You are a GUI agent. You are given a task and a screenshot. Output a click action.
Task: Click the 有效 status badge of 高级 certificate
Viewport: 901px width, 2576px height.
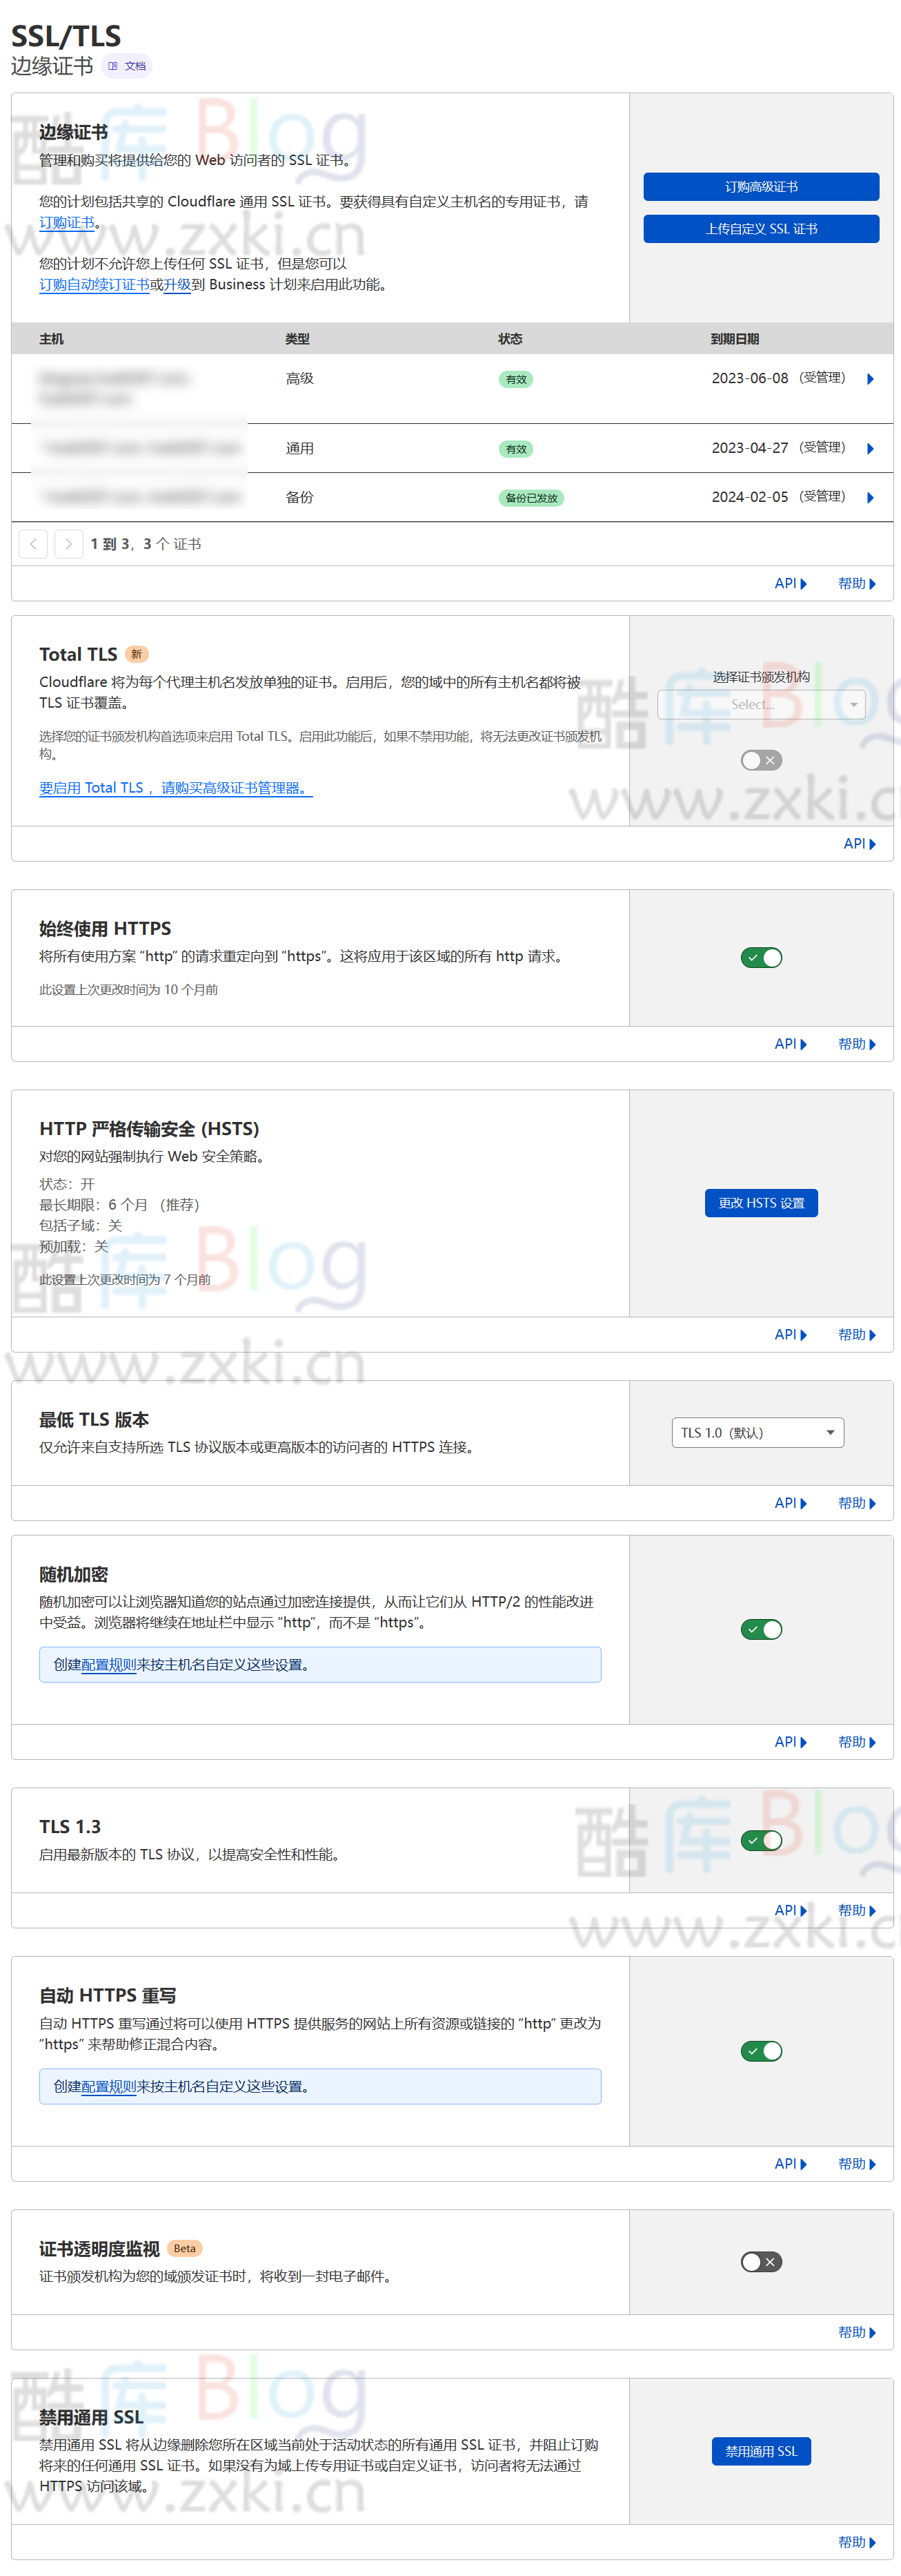pyautogui.click(x=515, y=380)
